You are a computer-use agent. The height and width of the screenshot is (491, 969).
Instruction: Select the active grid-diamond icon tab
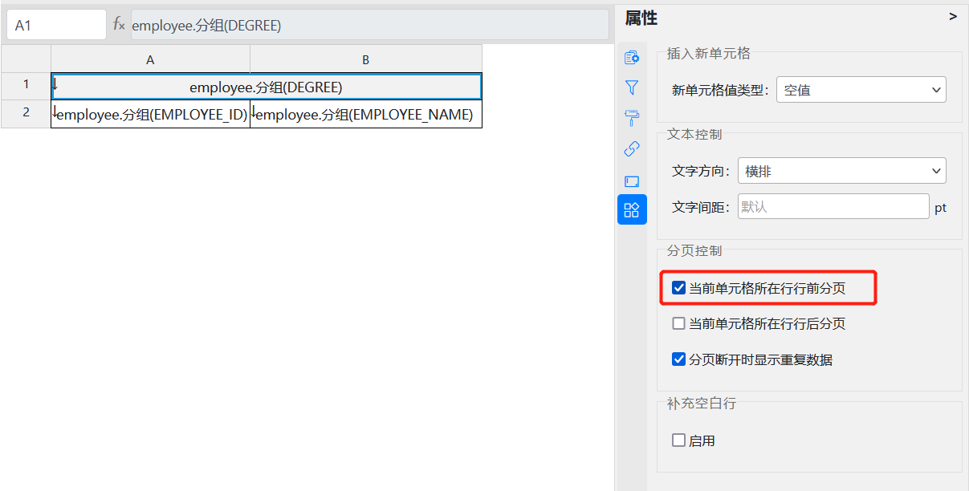click(x=632, y=209)
